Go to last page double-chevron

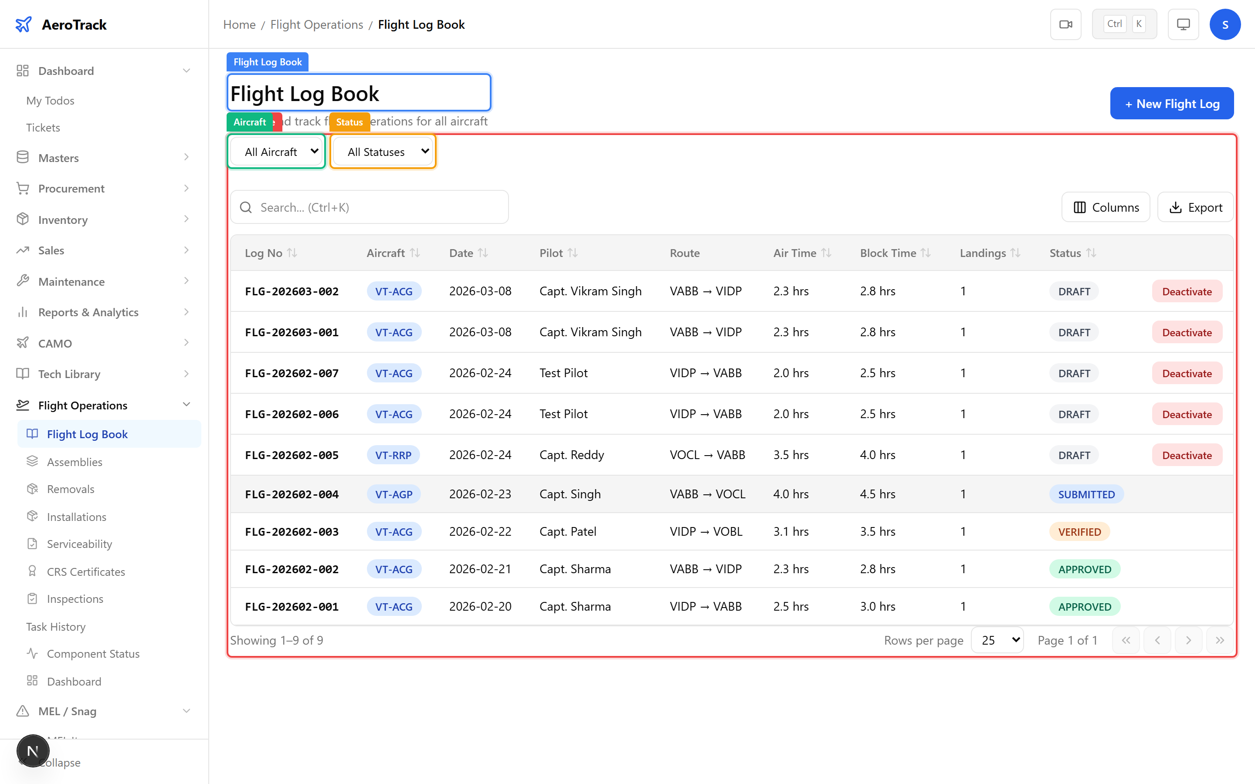point(1219,640)
